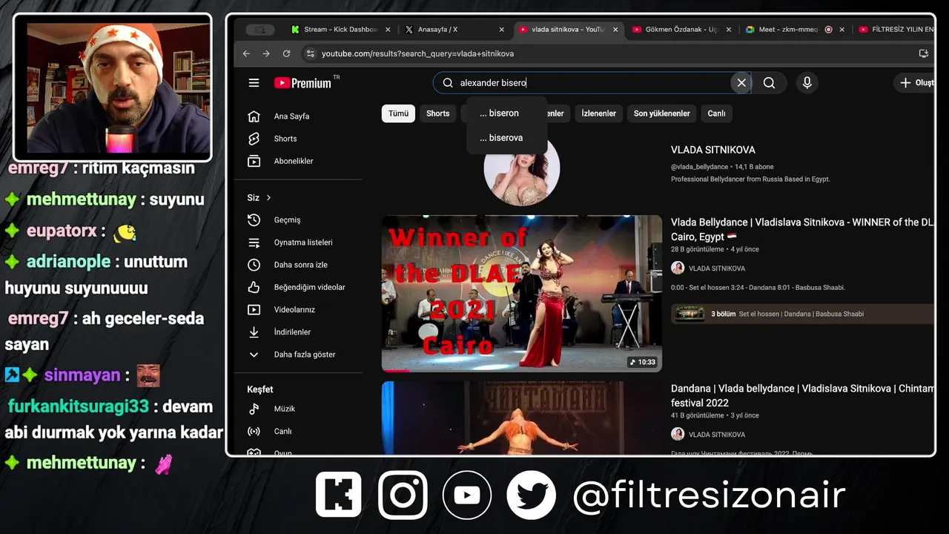The height and width of the screenshot is (534, 949).
Task: Start voice search with the microphone icon
Action: click(807, 83)
